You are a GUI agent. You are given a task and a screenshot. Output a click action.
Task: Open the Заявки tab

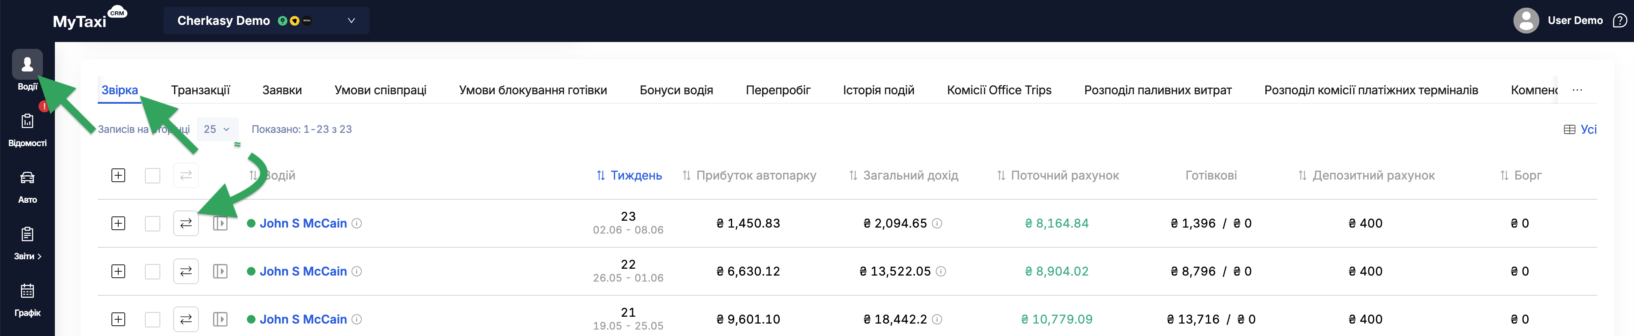tap(282, 90)
